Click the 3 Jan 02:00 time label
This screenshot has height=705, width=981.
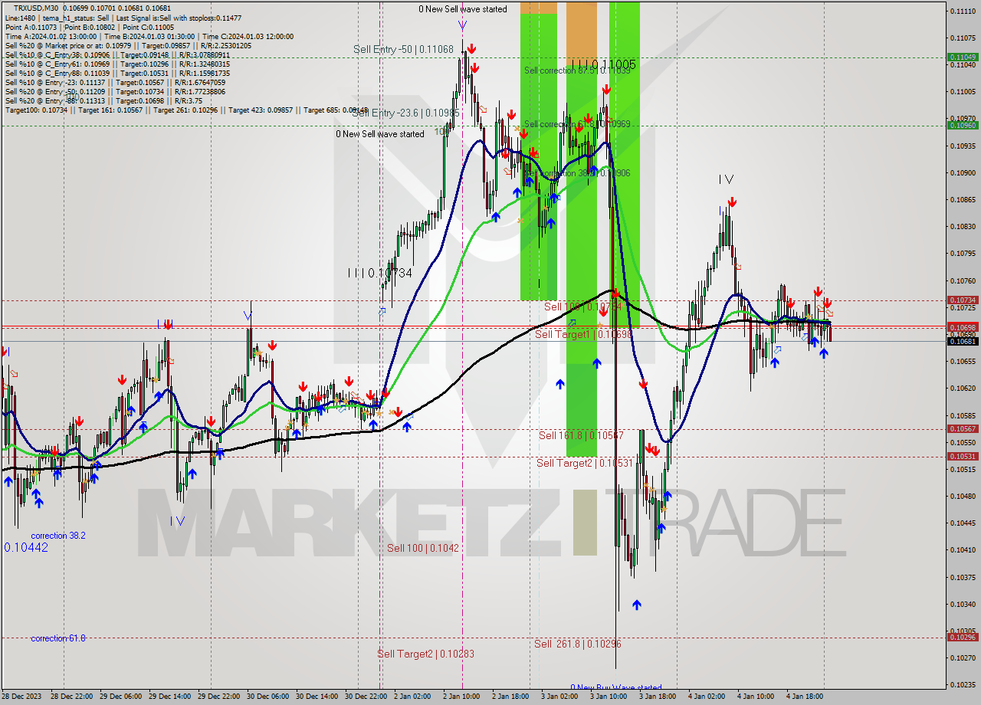[559, 697]
